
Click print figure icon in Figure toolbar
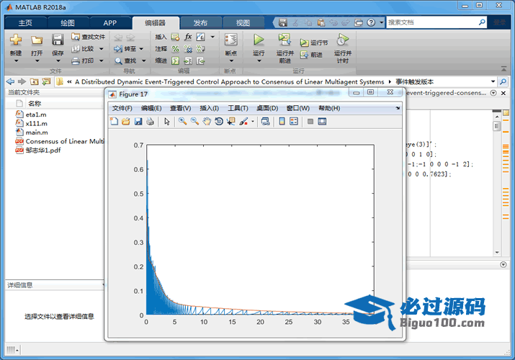tap(150, 122)
